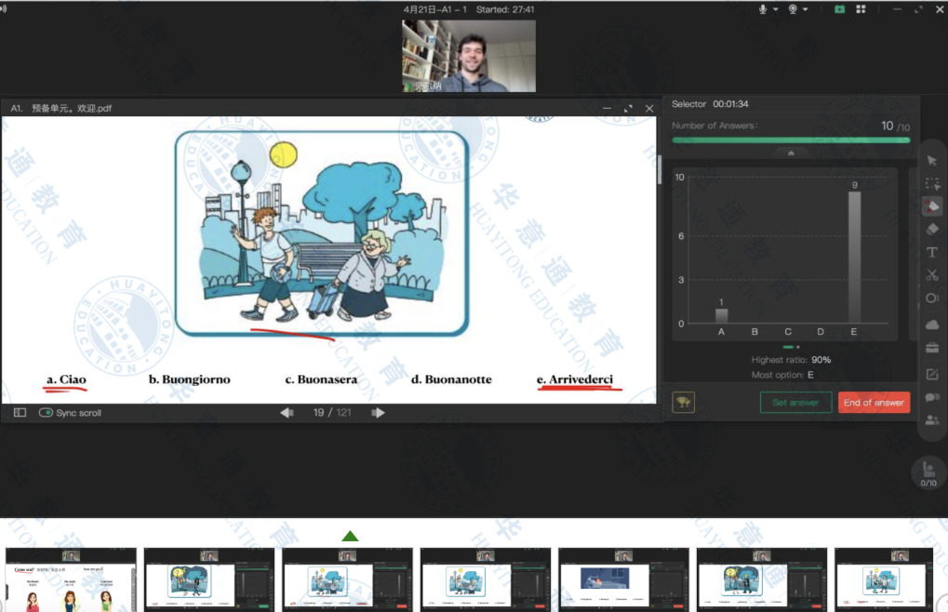
Task: Open the chat bubbles icon
Action: (931, 397)
